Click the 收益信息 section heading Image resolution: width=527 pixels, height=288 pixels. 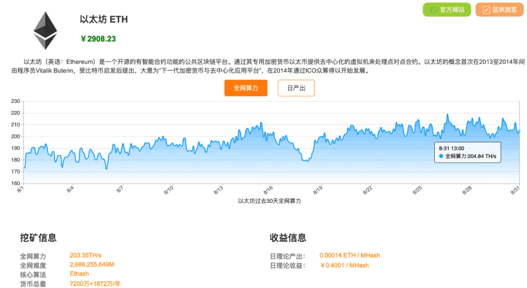tap(288, 238)
